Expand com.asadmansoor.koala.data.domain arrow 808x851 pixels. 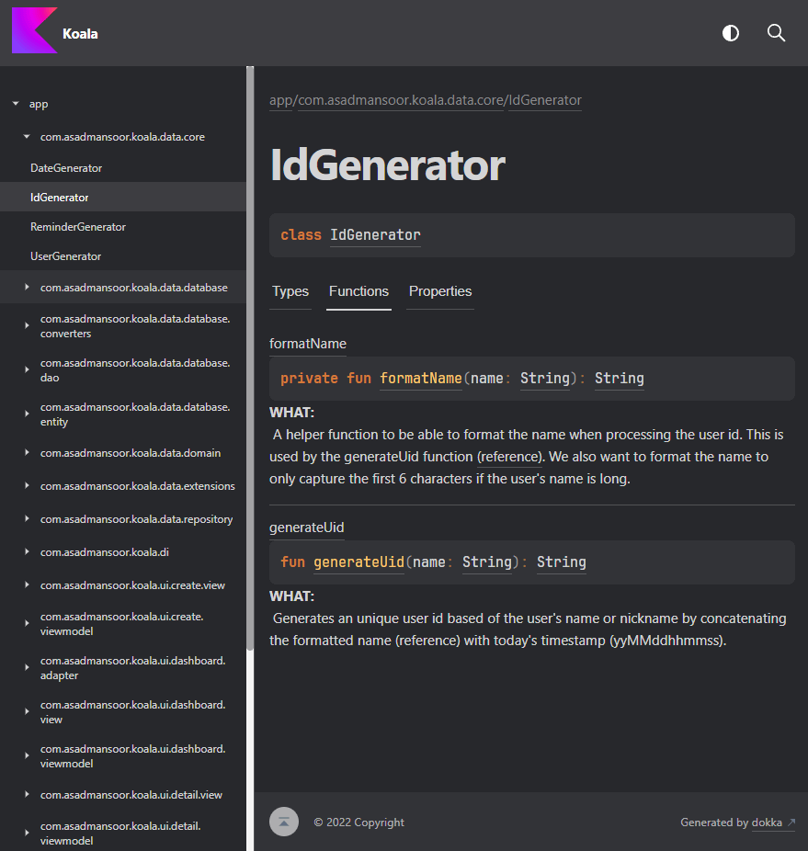[27, 452]
